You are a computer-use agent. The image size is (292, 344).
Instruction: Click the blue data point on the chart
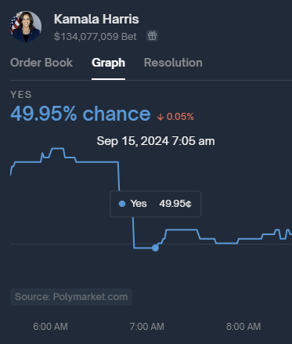pyautogui.click(x=155, y=248)
